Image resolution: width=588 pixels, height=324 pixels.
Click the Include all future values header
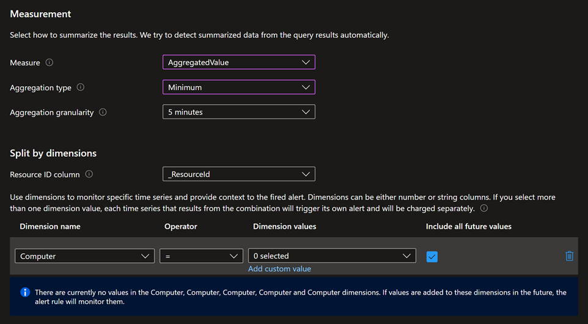469,226
